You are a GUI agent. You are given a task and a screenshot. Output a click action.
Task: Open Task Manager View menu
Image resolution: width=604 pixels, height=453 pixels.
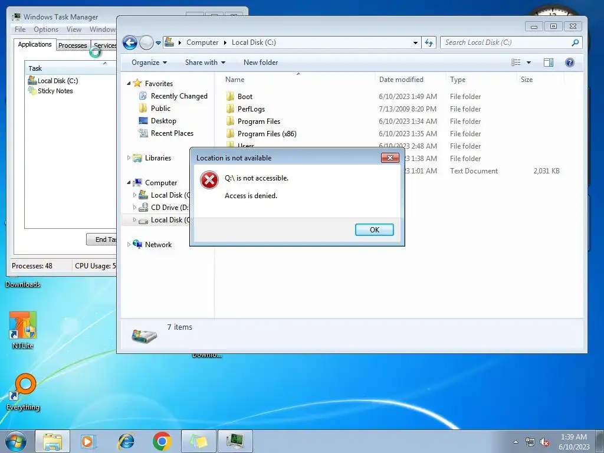pyautogui.click(x=74, y=29)
